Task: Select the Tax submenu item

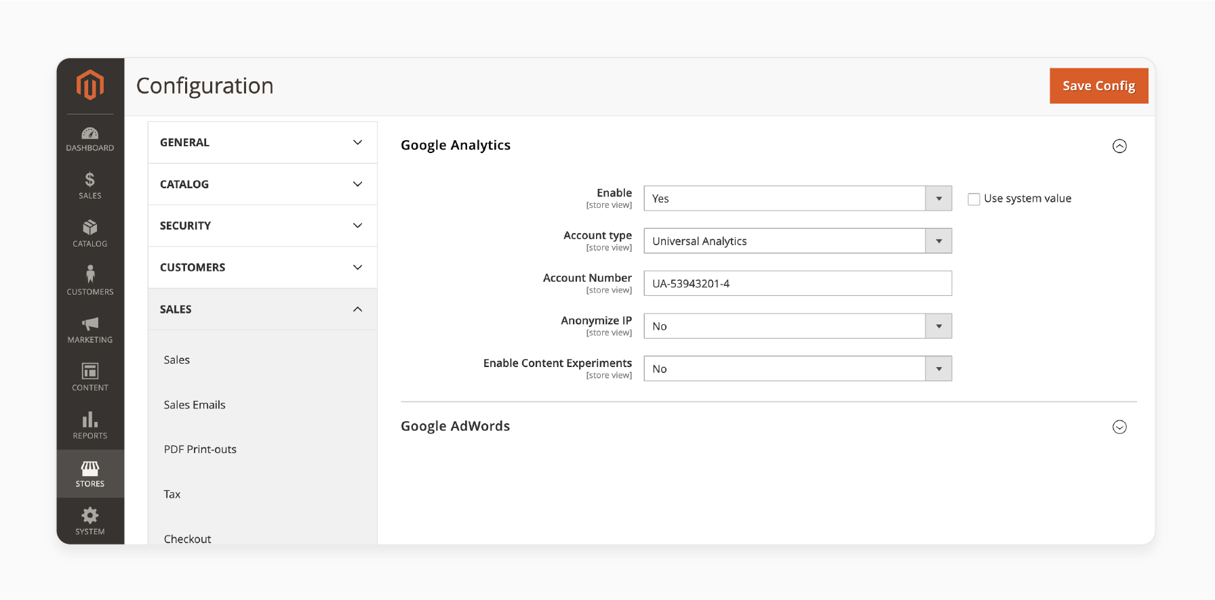Action: click(x=172, y=494)
